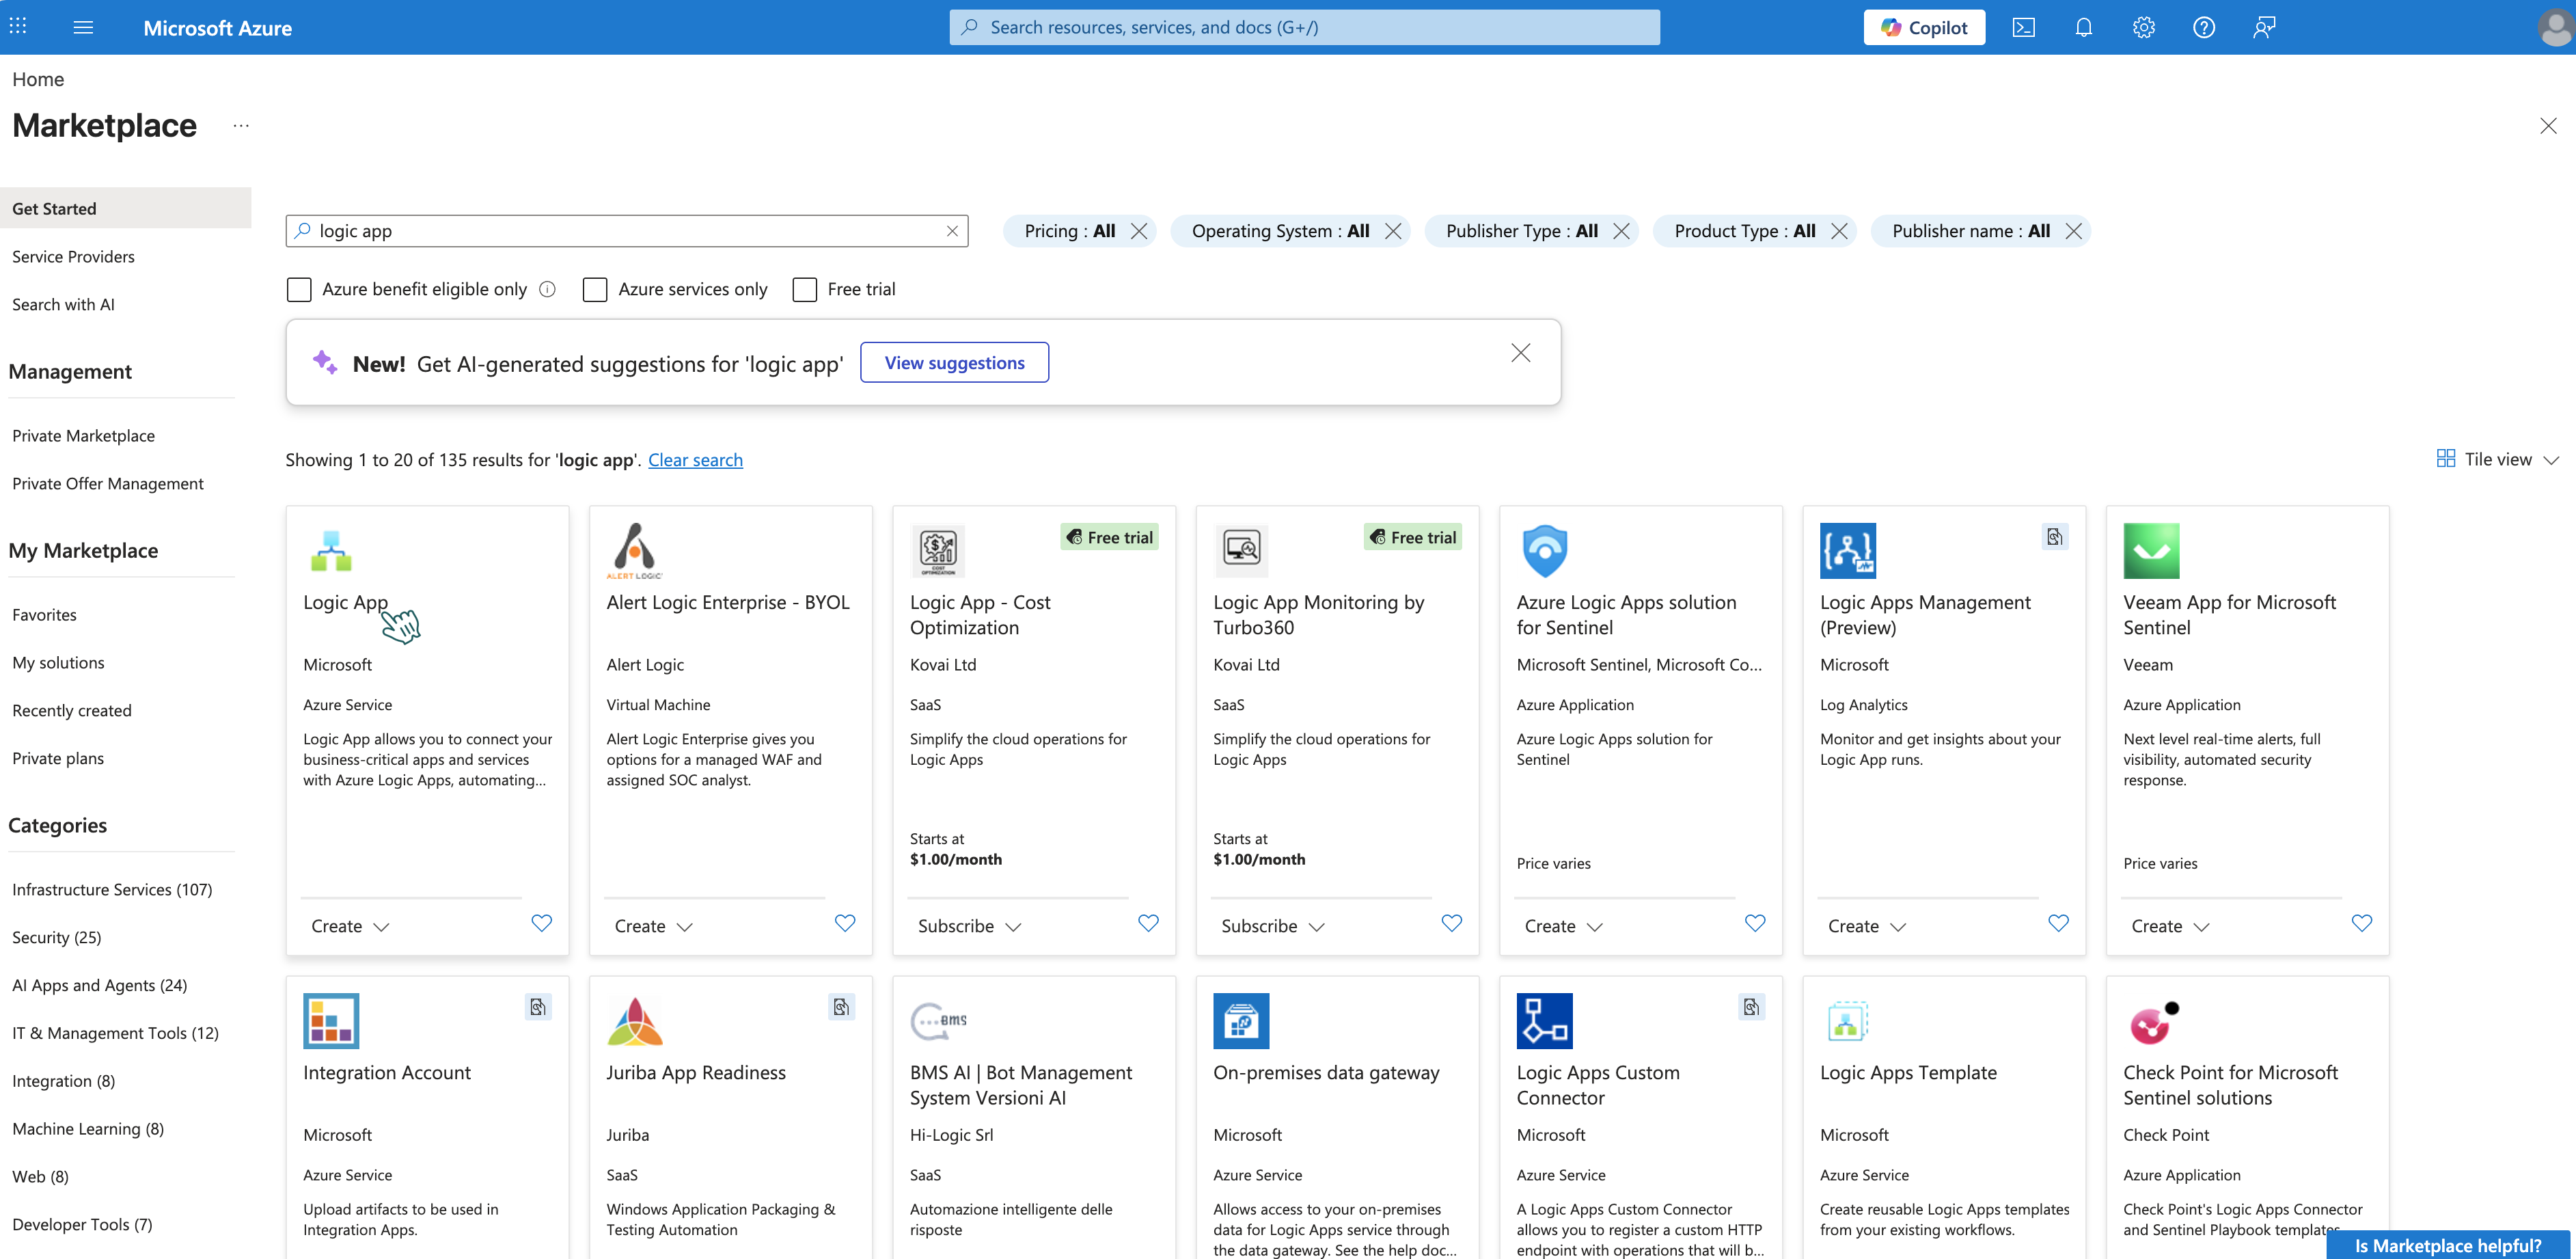Favorite Veeam App for Microsoft Sentinel

point(2361,923)
